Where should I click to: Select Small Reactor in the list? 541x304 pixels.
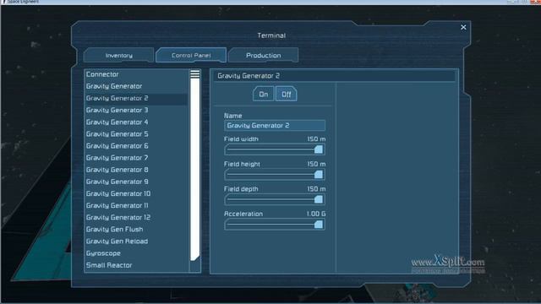[x=136, y=265]
